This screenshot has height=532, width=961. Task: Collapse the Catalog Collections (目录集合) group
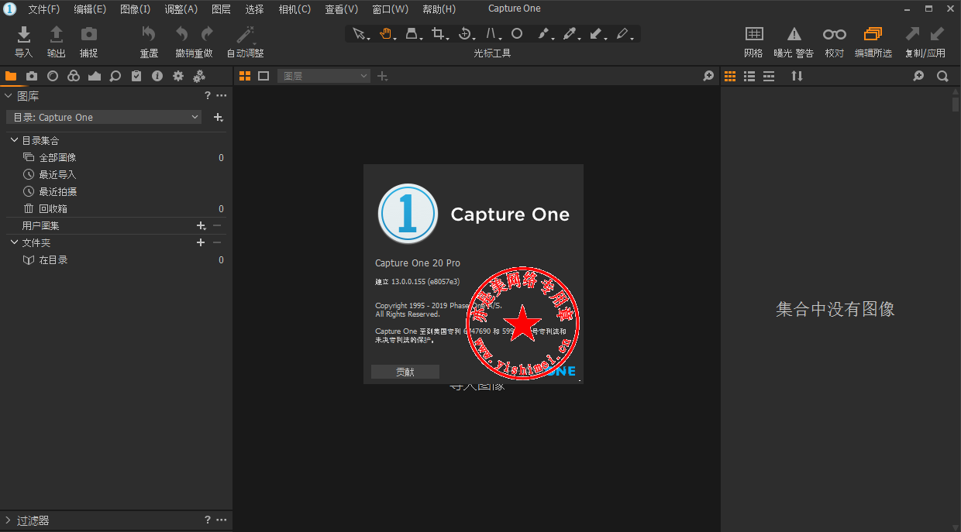(15, 140)
